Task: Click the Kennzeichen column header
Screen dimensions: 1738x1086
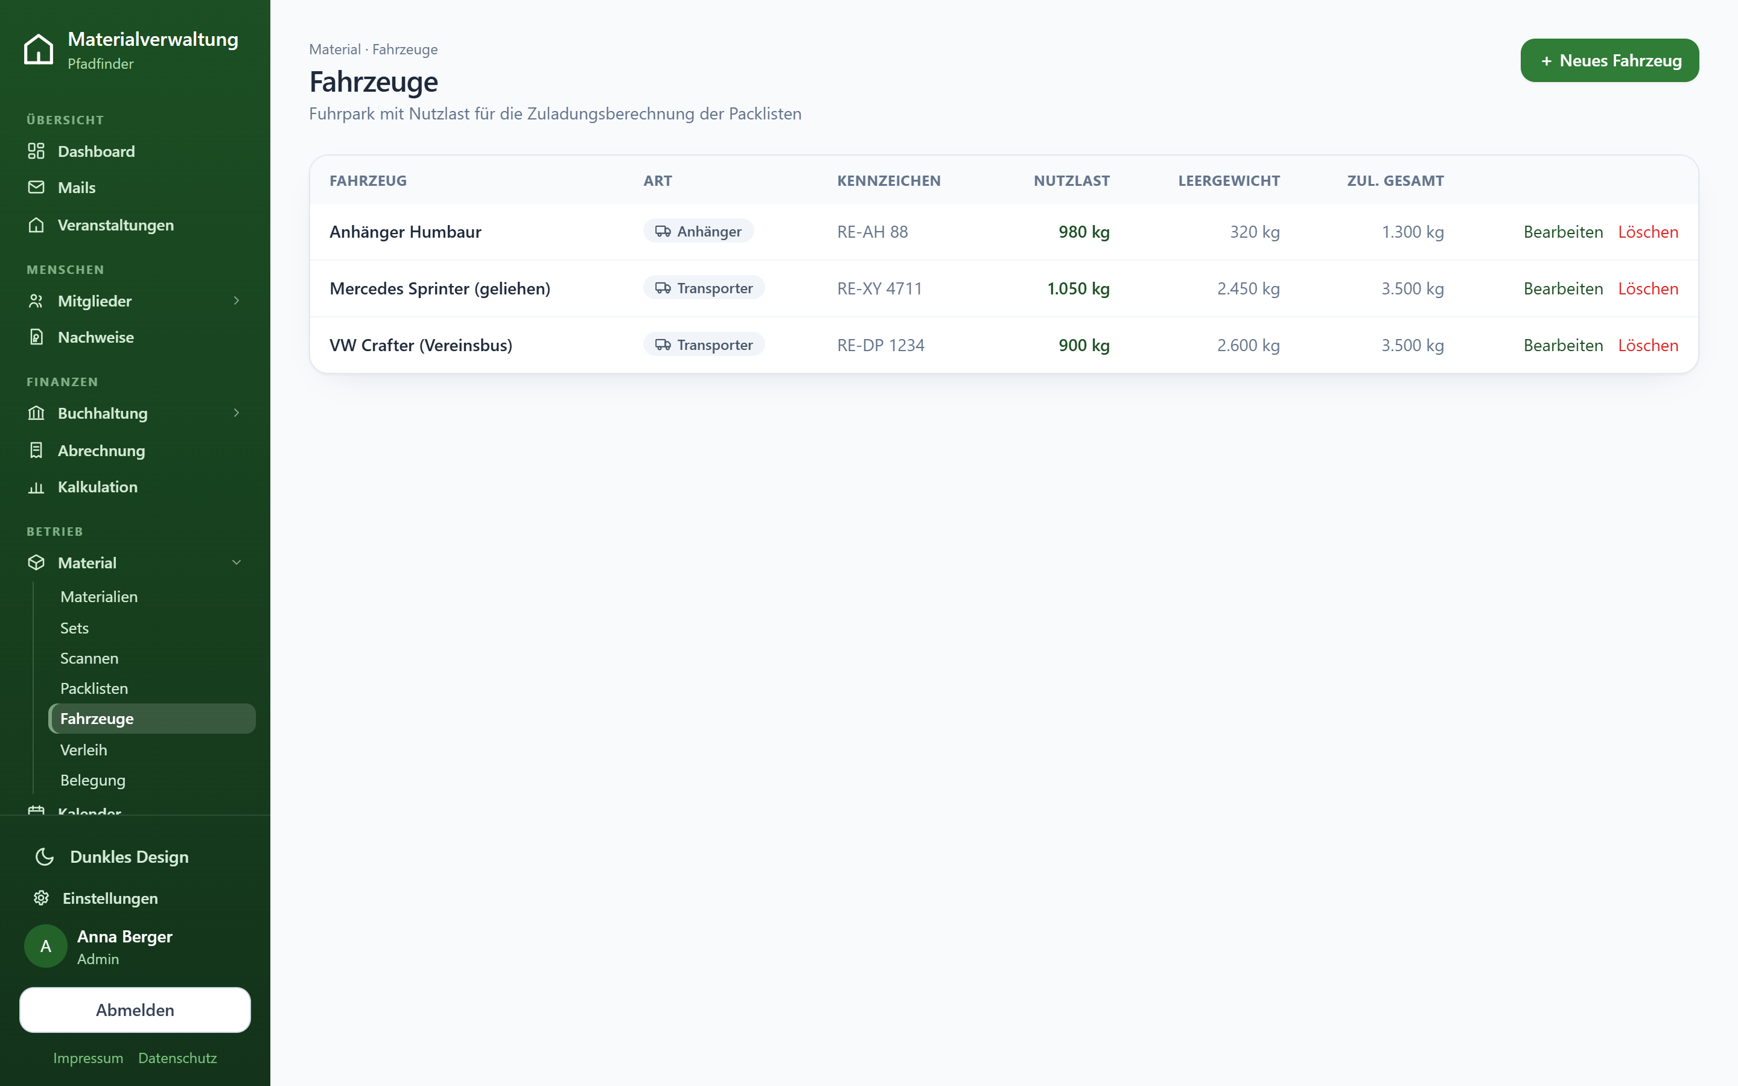Action: point(888,181)
